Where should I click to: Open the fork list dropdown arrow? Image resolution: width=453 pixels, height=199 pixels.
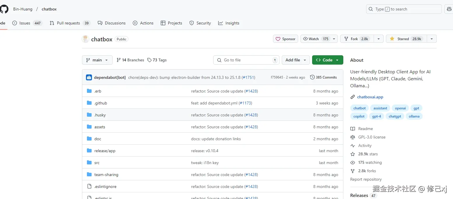pyautogui.click(x=378, y=39)
